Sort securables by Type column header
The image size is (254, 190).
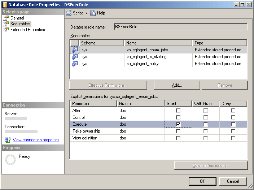pos(220,43)
